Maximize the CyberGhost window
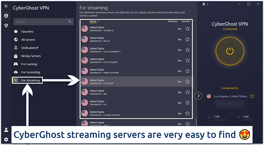Image resolution: width=264 pixels, height=145 pixels. [249, 4]
